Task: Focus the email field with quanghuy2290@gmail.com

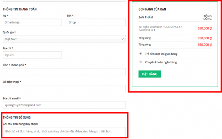Action: [x=64, y=105]
